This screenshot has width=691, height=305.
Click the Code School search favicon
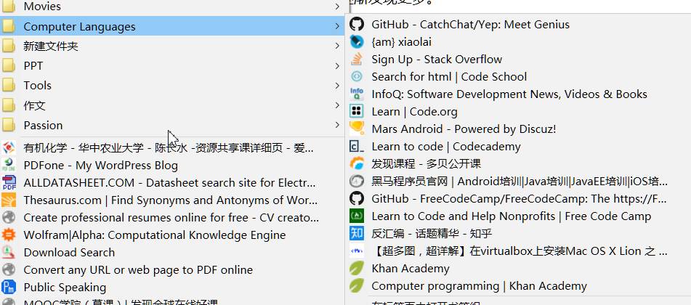[x=357, y=77]
